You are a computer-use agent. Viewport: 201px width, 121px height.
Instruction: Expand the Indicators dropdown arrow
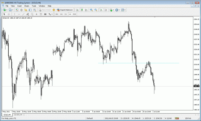point(113,10)
